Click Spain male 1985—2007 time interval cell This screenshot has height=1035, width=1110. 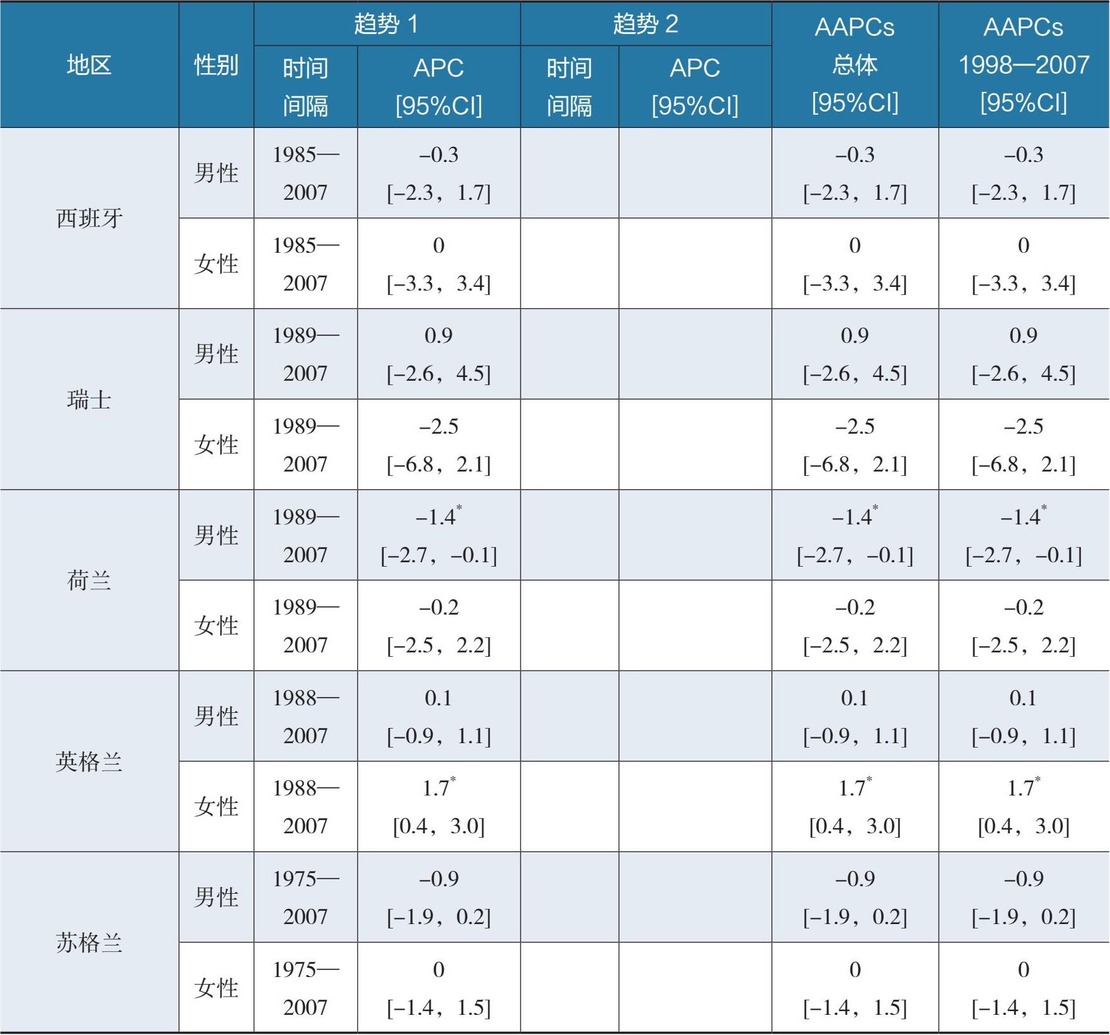[306, 173]
